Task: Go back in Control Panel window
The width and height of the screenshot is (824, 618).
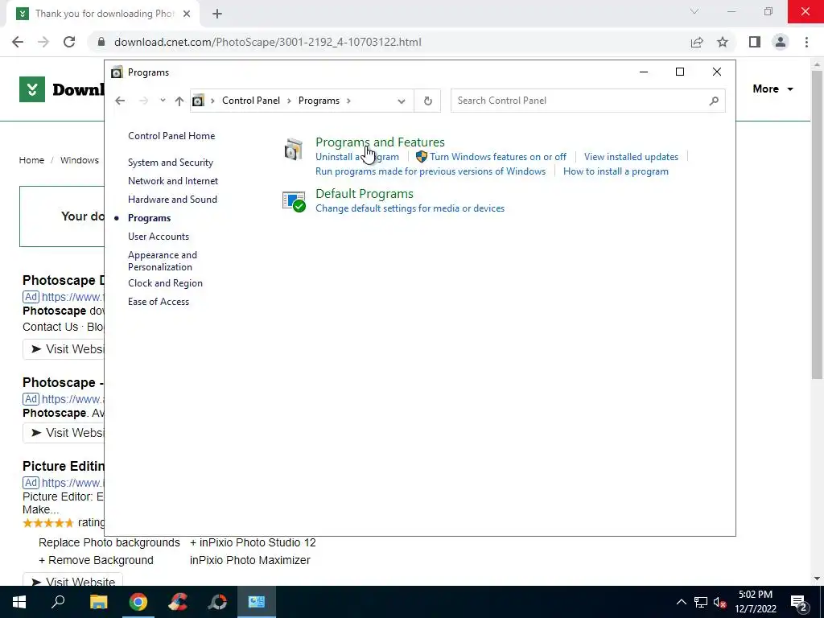Action: point(120,101)
